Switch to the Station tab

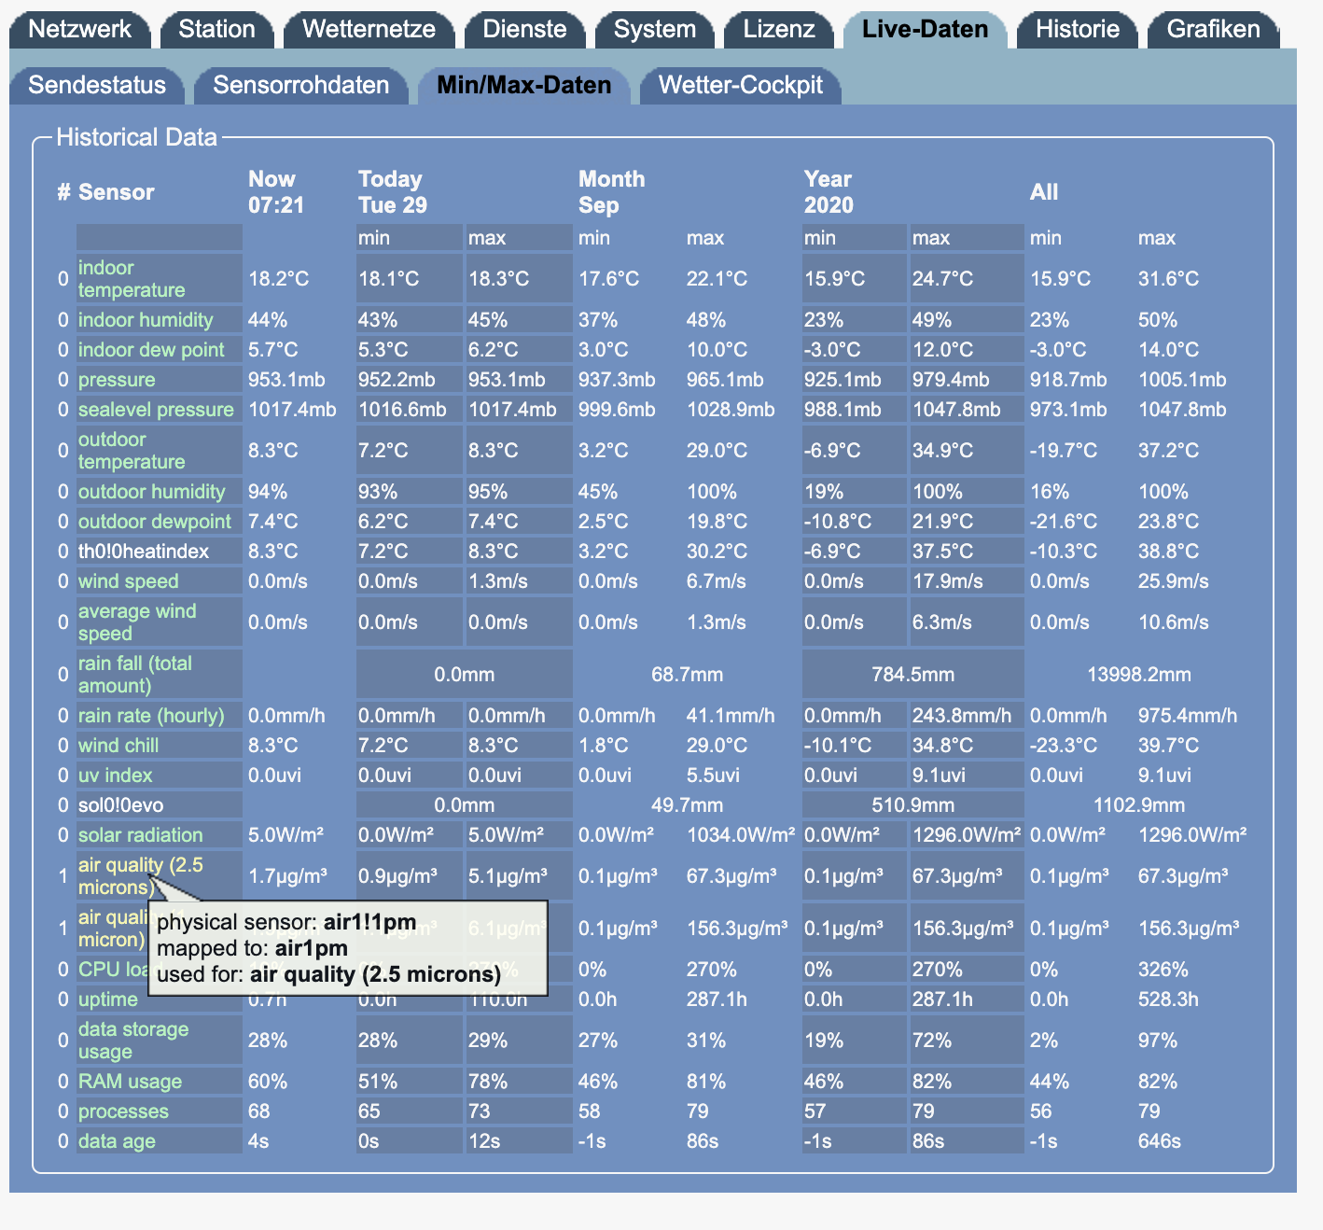click(216, 29)
